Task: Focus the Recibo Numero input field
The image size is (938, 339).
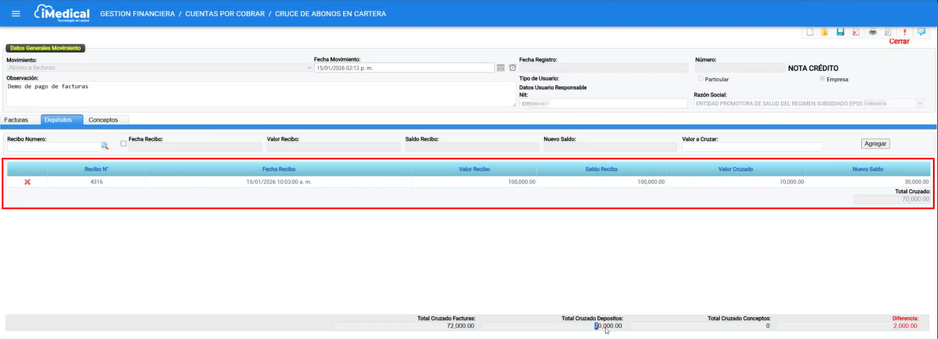Action: (x=54, y=147)
